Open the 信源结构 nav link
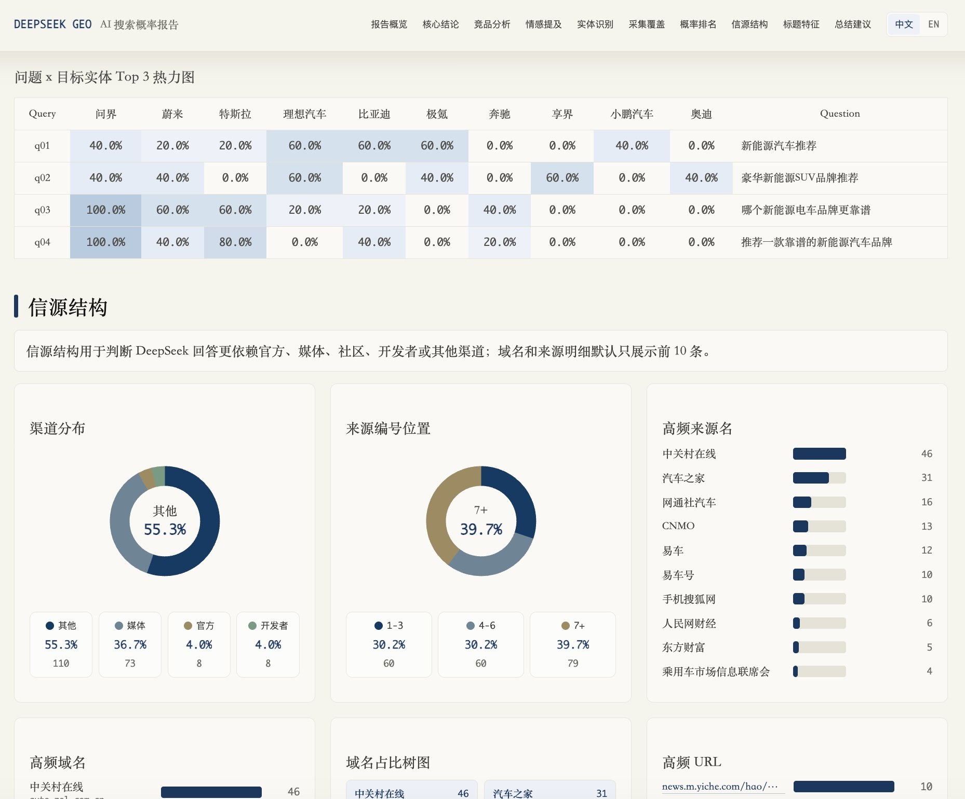Image resolution: width=965 pixels, height=799 pixels. pos(749,24)
